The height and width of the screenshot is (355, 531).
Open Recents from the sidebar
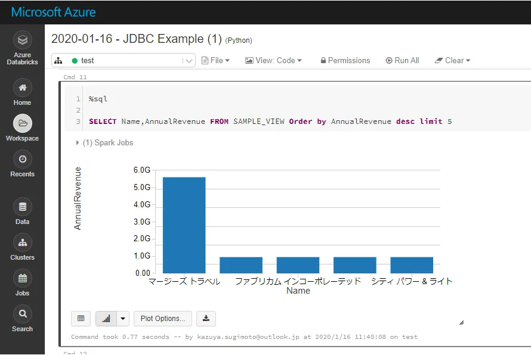point(22,160)
